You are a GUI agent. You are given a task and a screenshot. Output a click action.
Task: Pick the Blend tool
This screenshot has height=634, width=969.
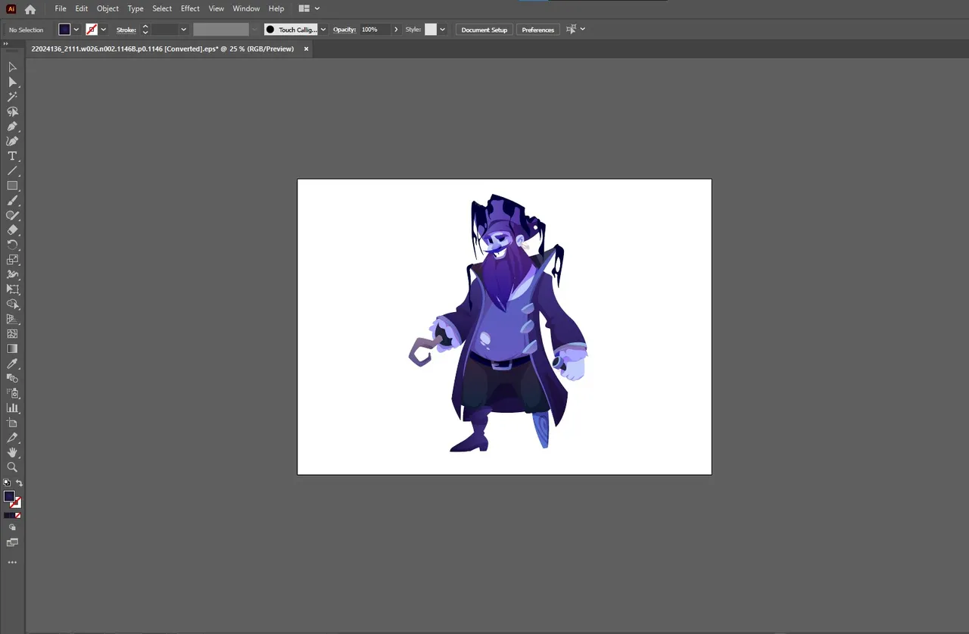pyautogui.click(x=12, y=378)
